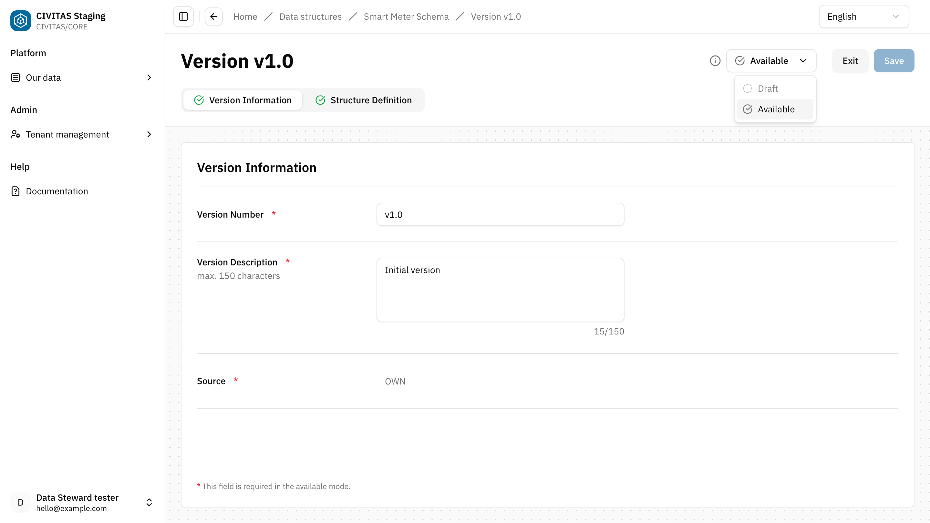Click the info icon next to status

point(715,61)
